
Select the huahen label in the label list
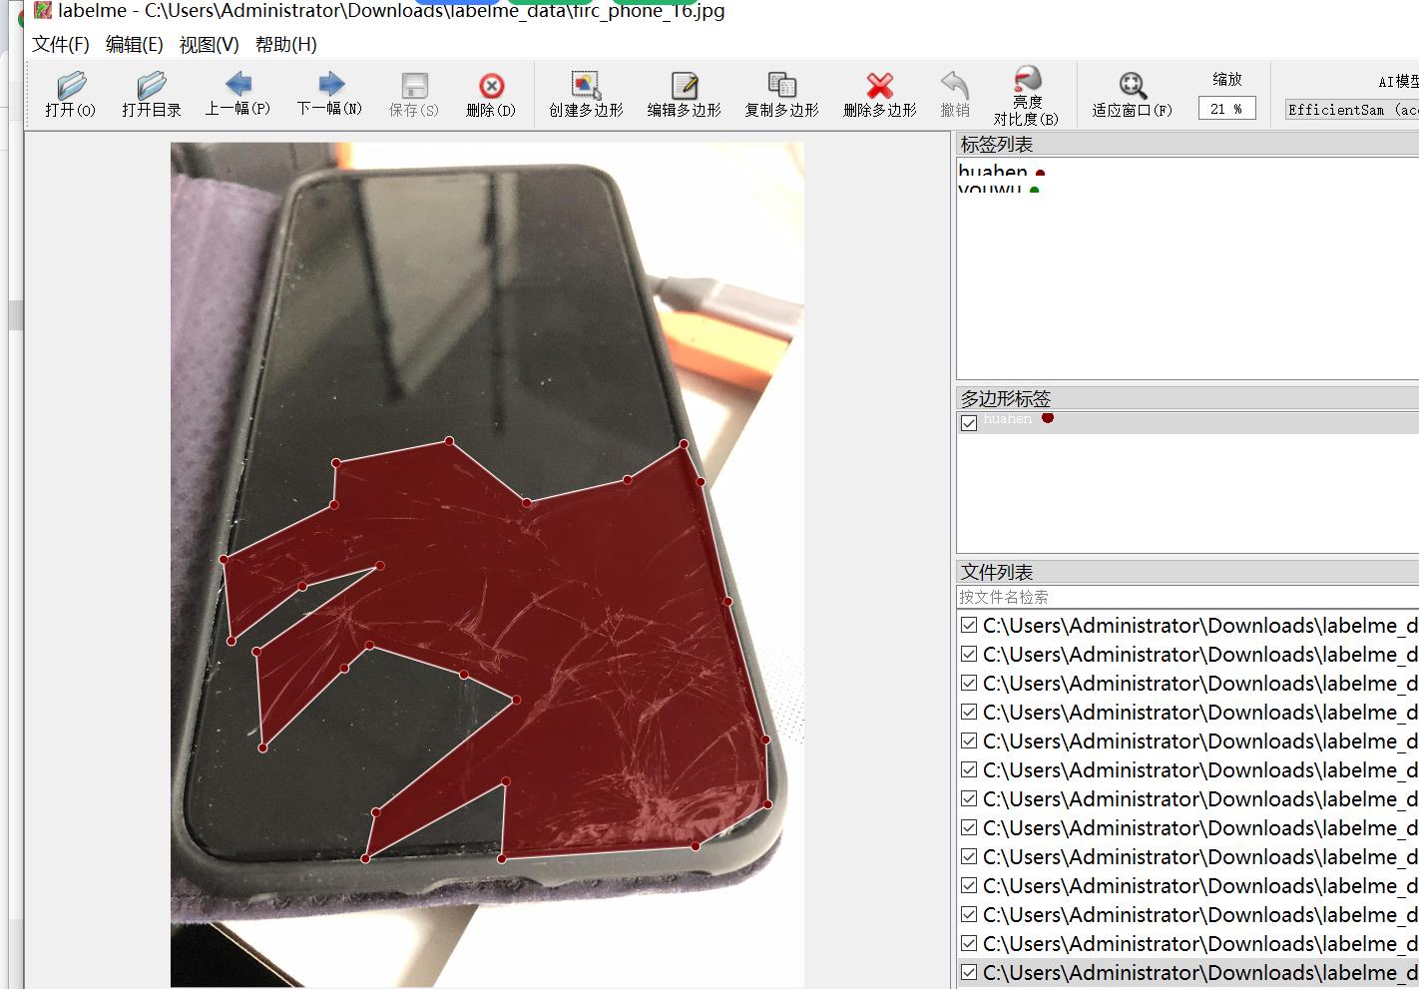click(x=992, y=172)
